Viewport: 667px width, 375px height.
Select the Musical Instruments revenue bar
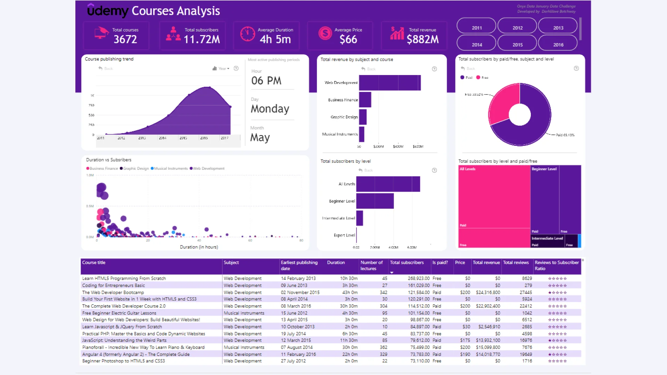coord(362,134)
